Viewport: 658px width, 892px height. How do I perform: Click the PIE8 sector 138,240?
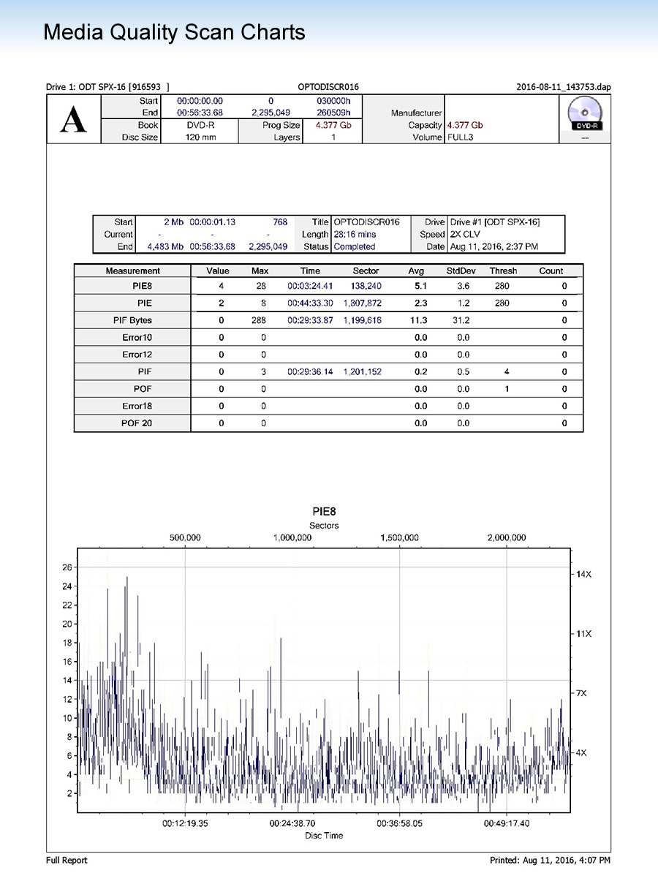coord(366,286)
